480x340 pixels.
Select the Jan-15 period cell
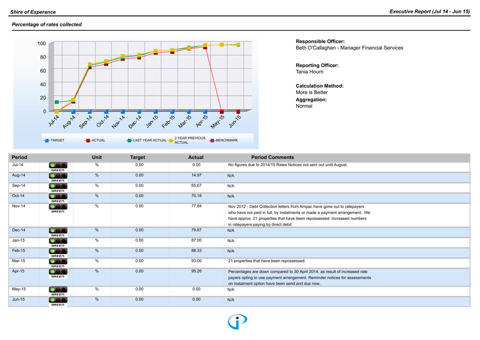(x=19, y=241)
